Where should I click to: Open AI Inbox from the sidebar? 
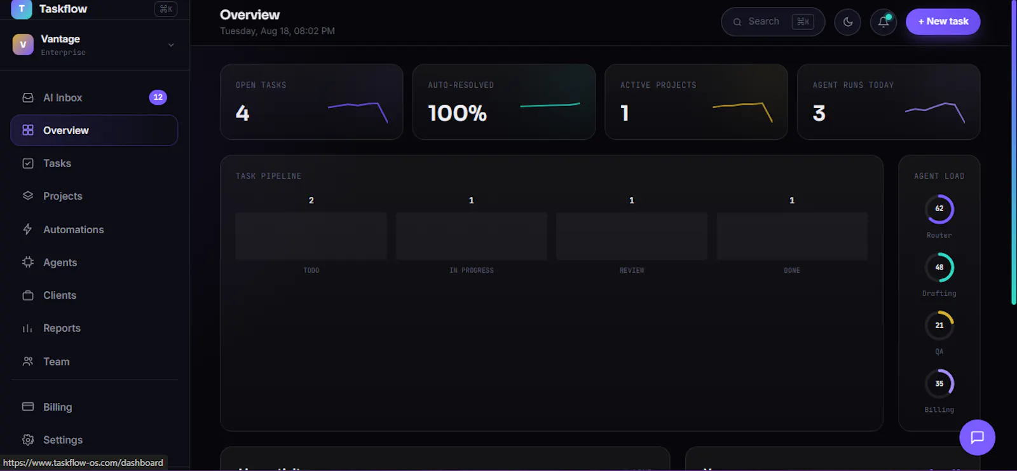[x=94, y=97]
